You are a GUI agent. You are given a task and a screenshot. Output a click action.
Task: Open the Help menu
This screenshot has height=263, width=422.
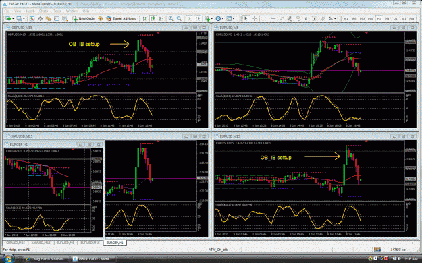[x=86, y=11]
